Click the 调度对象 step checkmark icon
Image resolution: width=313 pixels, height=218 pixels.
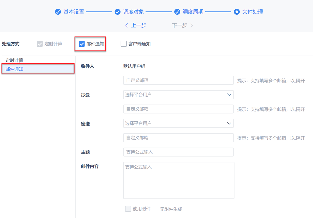(118, 12)
